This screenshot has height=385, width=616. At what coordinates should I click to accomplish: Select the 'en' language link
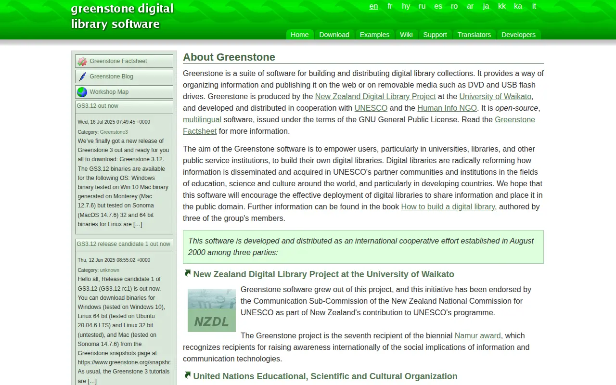373,6
